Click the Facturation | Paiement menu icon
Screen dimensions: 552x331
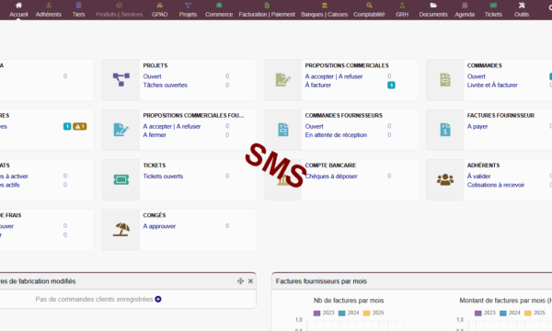(x=267, y=6)
